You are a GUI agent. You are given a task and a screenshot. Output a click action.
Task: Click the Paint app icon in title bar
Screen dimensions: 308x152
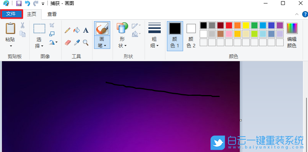tap(6, 3)
